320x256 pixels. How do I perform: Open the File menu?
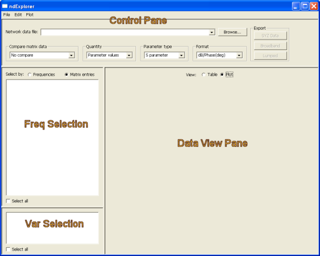coord(7,15)
